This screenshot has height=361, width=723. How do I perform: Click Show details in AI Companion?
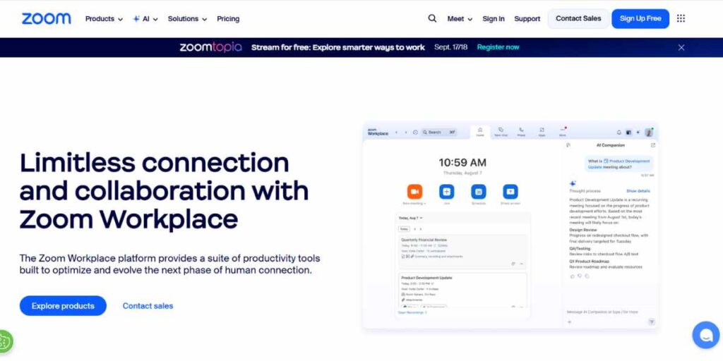(x=638, y=190)
